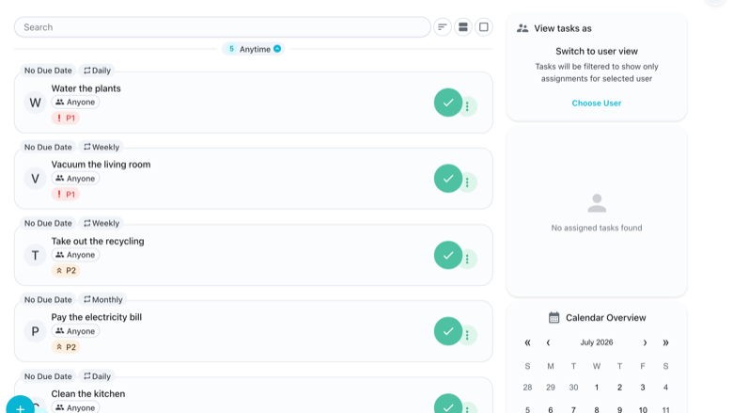
Task: Toggle multi-select mode square icon
Action: (x=484, y=27)
